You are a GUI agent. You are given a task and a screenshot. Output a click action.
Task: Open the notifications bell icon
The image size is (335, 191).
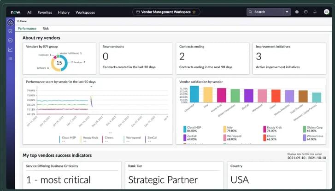315,12
